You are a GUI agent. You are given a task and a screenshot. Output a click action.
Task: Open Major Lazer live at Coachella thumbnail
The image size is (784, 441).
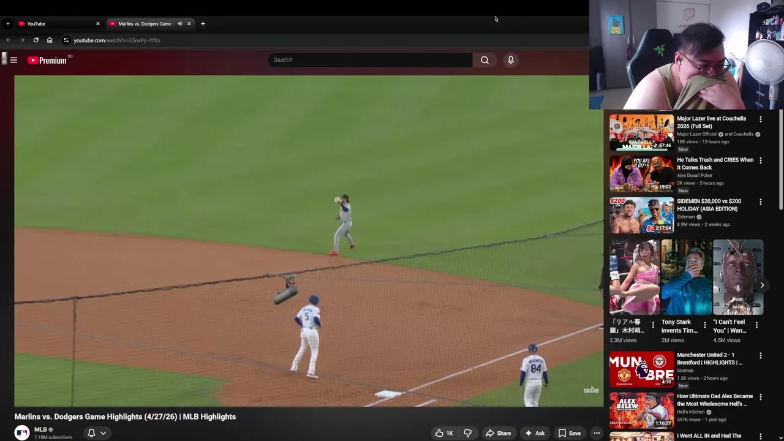click(x=641, y=132)
